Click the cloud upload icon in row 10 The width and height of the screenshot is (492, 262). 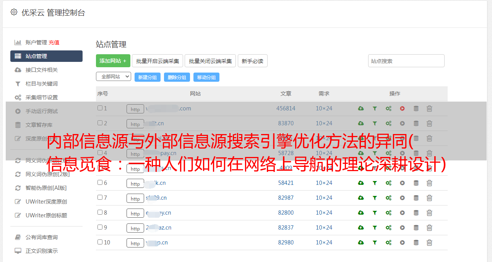(361, 243)
